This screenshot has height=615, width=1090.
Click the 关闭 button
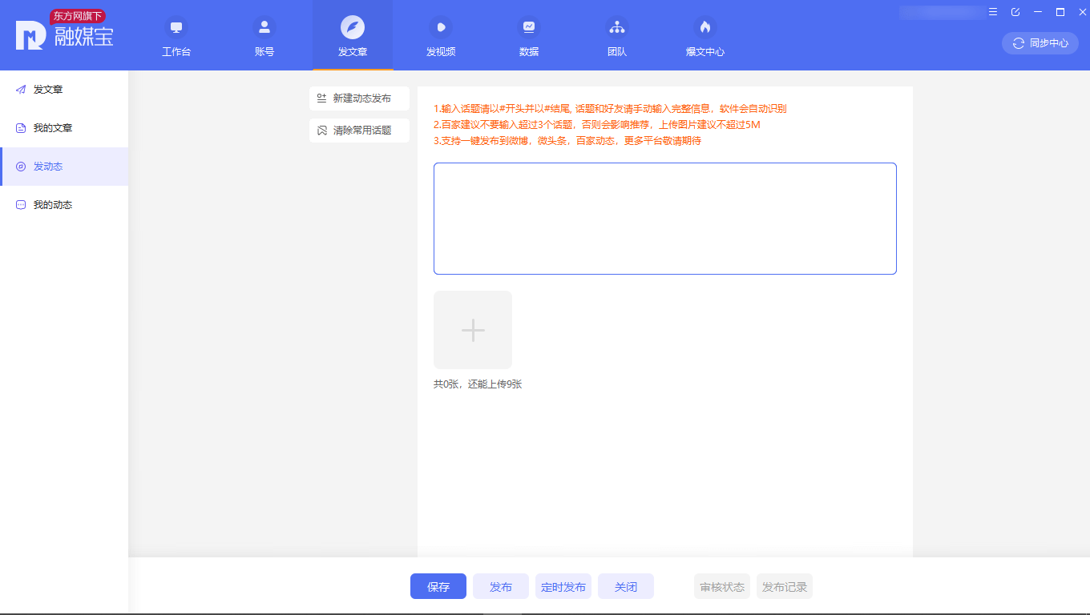tap(626, 586)
